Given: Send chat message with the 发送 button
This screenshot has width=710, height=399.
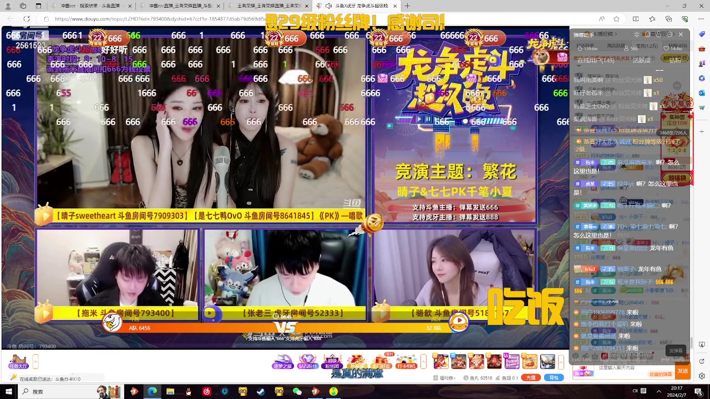Looking at the screenshot, I should coord(683,370).
